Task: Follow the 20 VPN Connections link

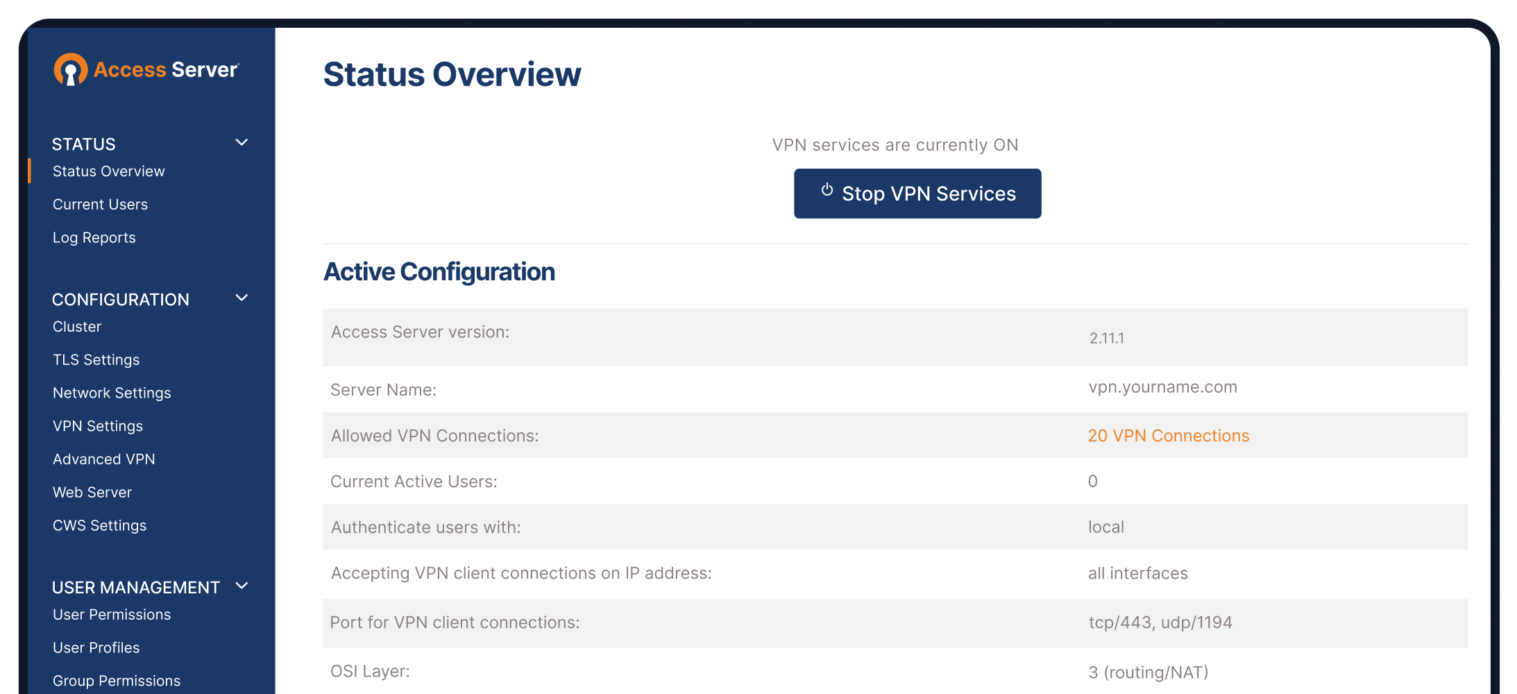Action: pos(1169,435)
